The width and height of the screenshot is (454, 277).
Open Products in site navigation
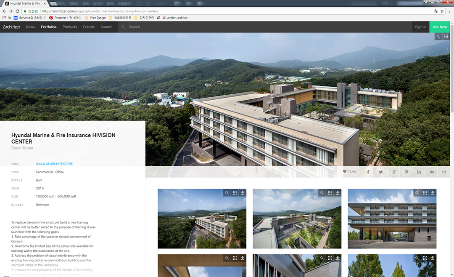click(70, 27)
